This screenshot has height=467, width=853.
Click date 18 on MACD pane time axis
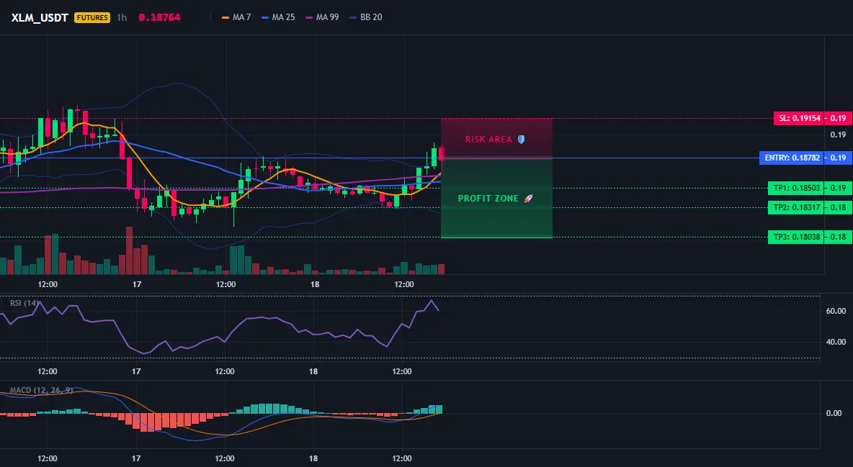coord(313,458)
